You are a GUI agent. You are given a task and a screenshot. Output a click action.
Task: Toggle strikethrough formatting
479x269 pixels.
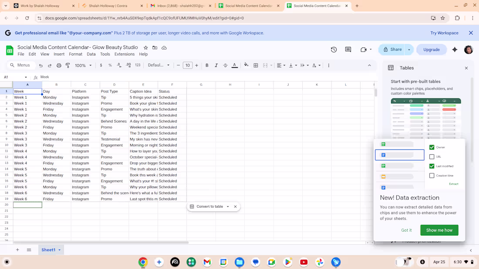[225, 65]
